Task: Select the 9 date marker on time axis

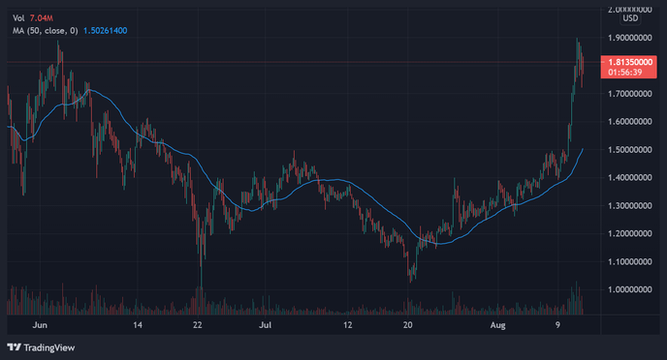Action: [x=557, y=325]
